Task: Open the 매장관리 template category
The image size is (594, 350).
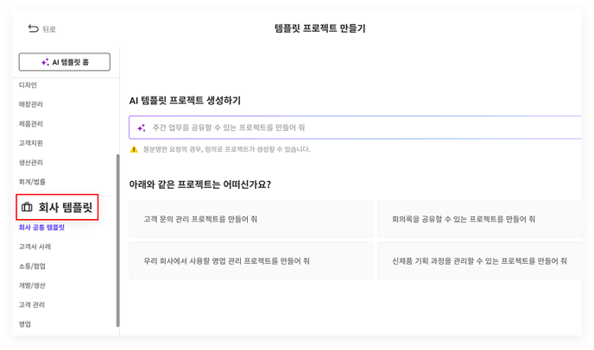Action: tap(31, 104)
